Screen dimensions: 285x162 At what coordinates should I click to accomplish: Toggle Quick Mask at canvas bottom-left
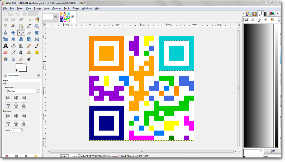point(44,152)
